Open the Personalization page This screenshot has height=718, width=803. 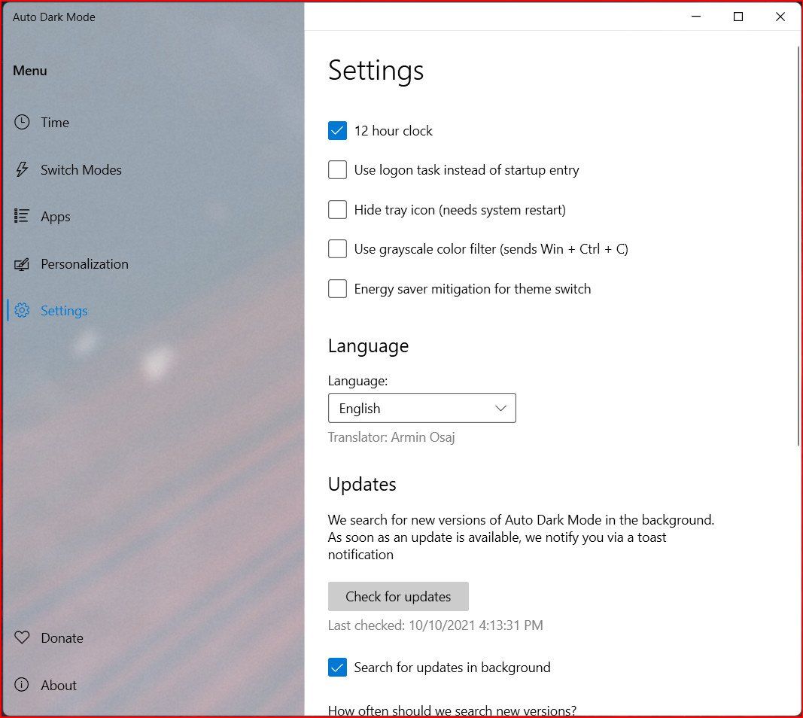click(84, 263)
